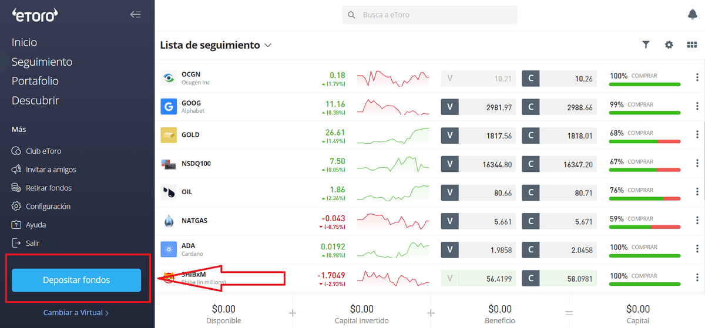705x328 pixels.
Task: Open Portafolio in sidebar
Action: click(x=35, y=81)
